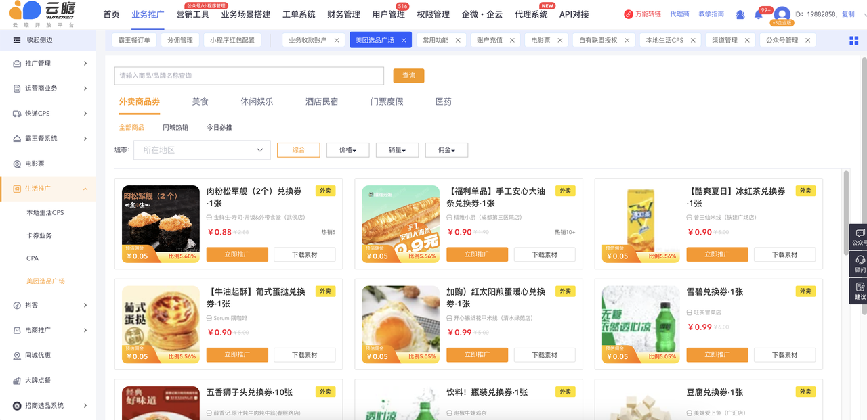Switch to 霸王餐订单 tab
This screenshot has width=867, height=420.
[x=134, y=41]
